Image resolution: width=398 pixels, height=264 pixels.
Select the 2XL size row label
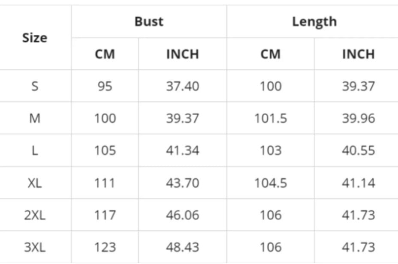point(35,215)
